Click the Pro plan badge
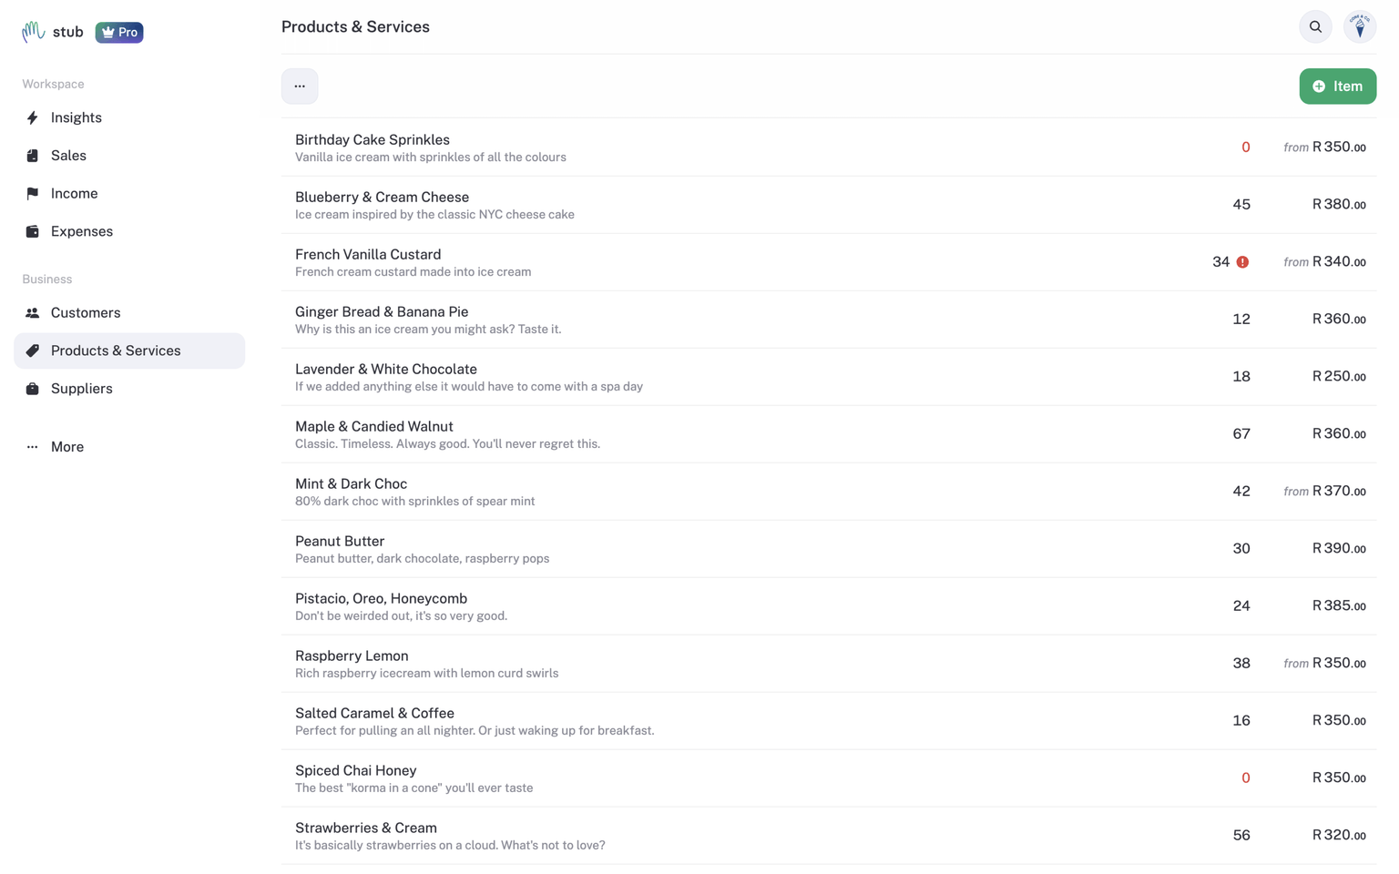This screenshot has width=1399, height=874. click(119, 33)
